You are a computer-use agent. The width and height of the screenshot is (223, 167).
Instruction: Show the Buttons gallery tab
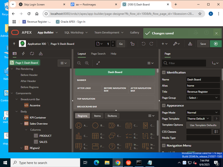112,116
